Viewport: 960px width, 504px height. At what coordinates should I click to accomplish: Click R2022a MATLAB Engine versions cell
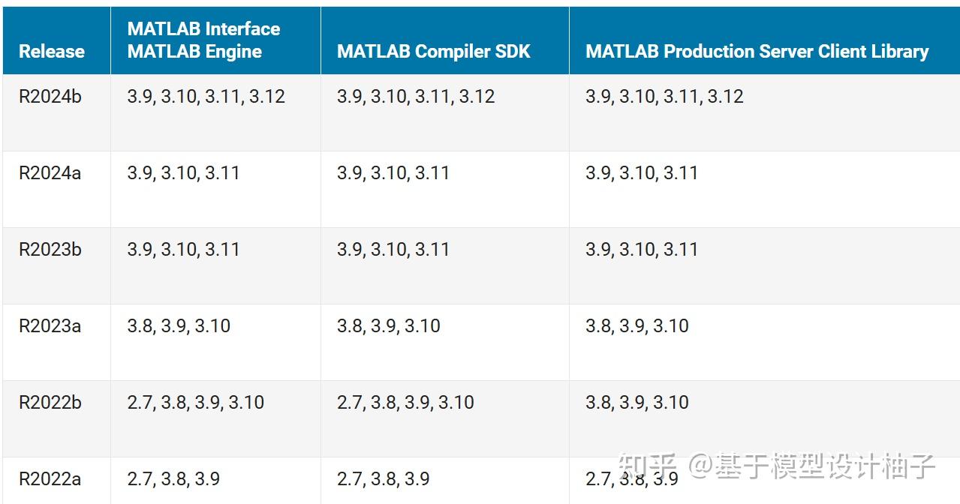pos(173,479)
